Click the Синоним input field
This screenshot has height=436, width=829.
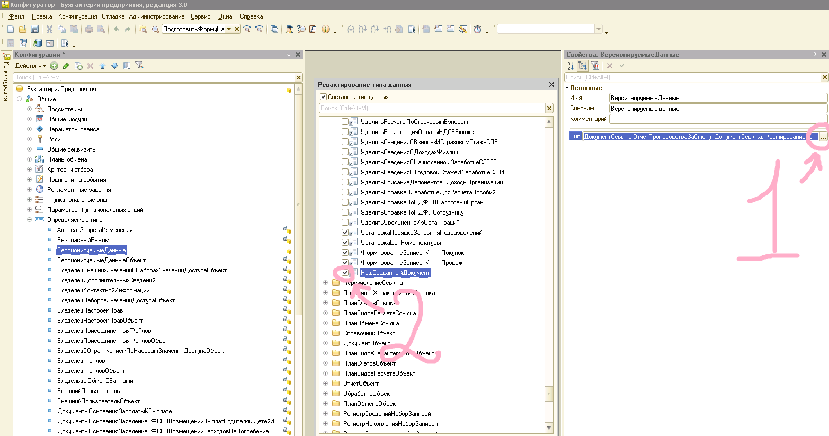pos(718,109)
